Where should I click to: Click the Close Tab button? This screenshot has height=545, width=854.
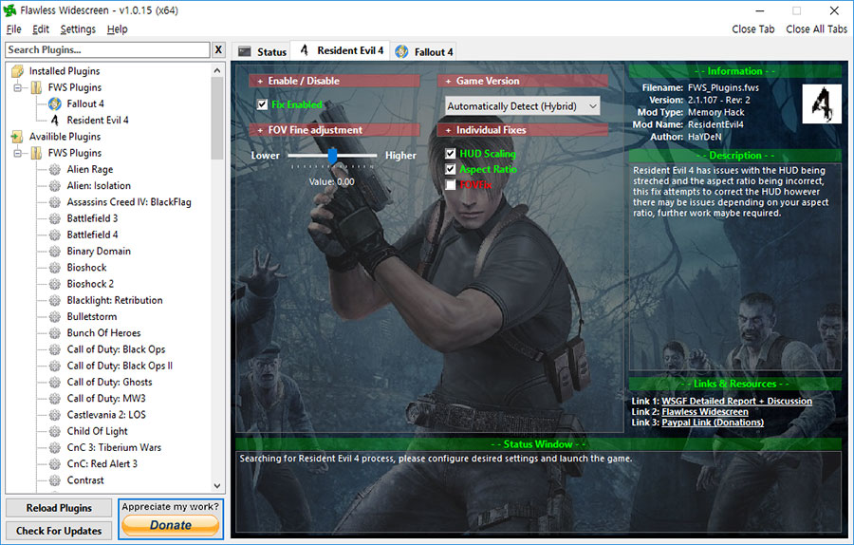752,28
